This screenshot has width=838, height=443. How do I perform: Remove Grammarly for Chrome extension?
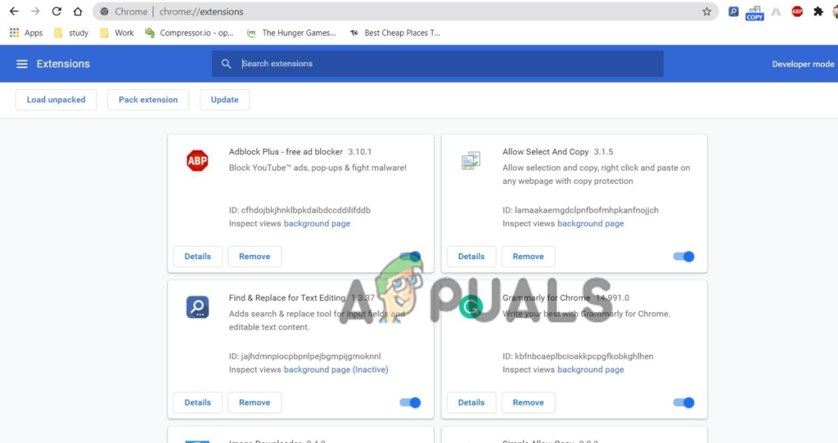528,402
